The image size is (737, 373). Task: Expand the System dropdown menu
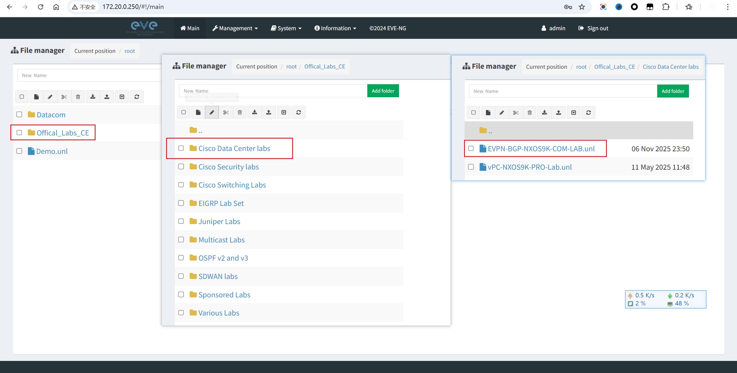[x=286, y=28]
